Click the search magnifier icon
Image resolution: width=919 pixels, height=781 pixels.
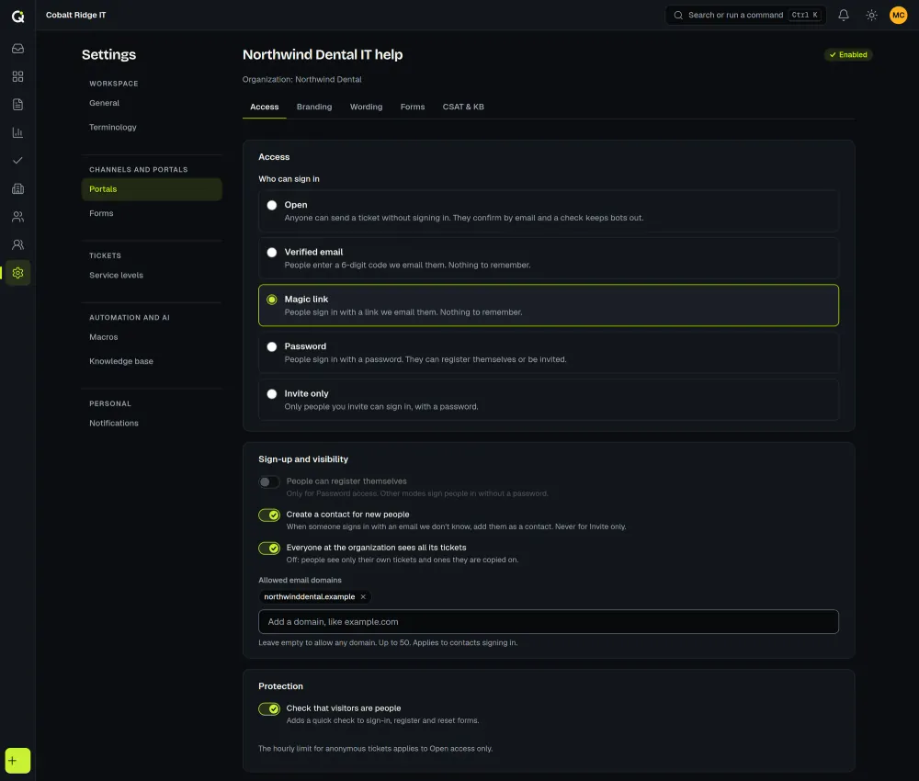coord(678,16)
